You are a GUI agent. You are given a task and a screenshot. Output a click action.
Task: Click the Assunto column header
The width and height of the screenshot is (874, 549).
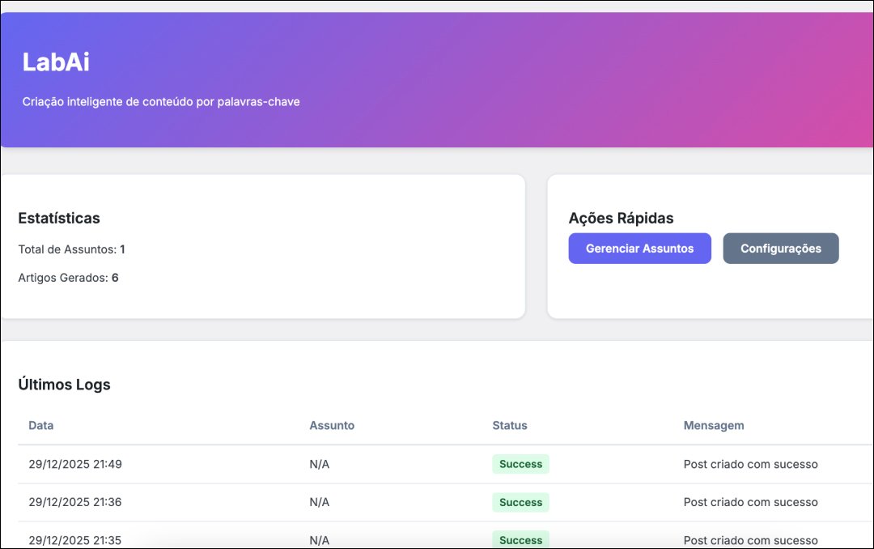click(332, 425)
